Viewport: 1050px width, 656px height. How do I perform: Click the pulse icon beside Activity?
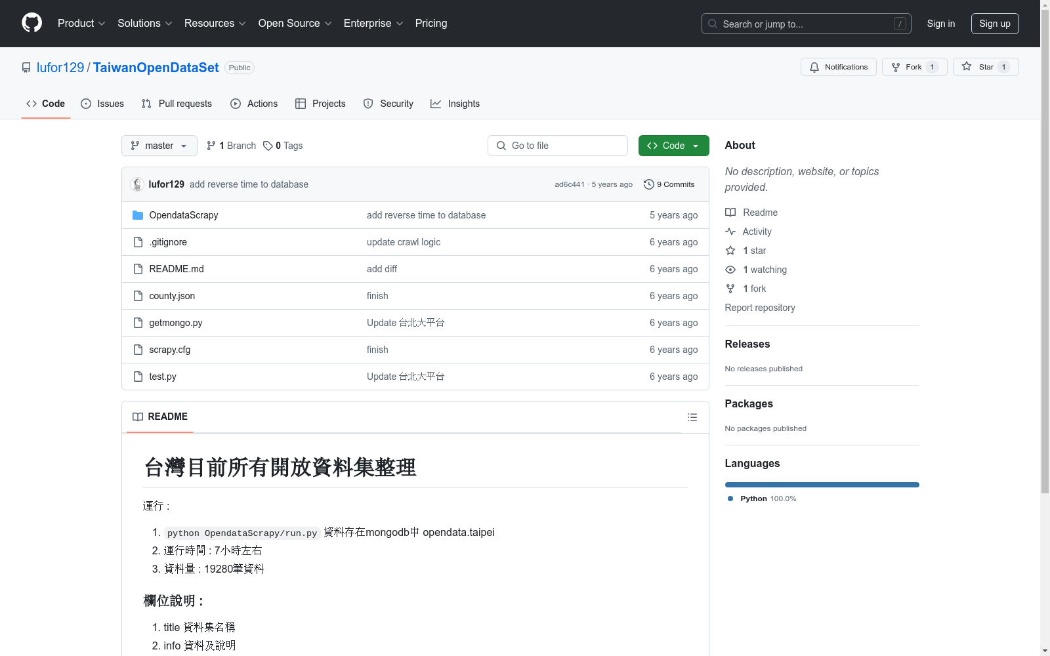tap(730, 232)
